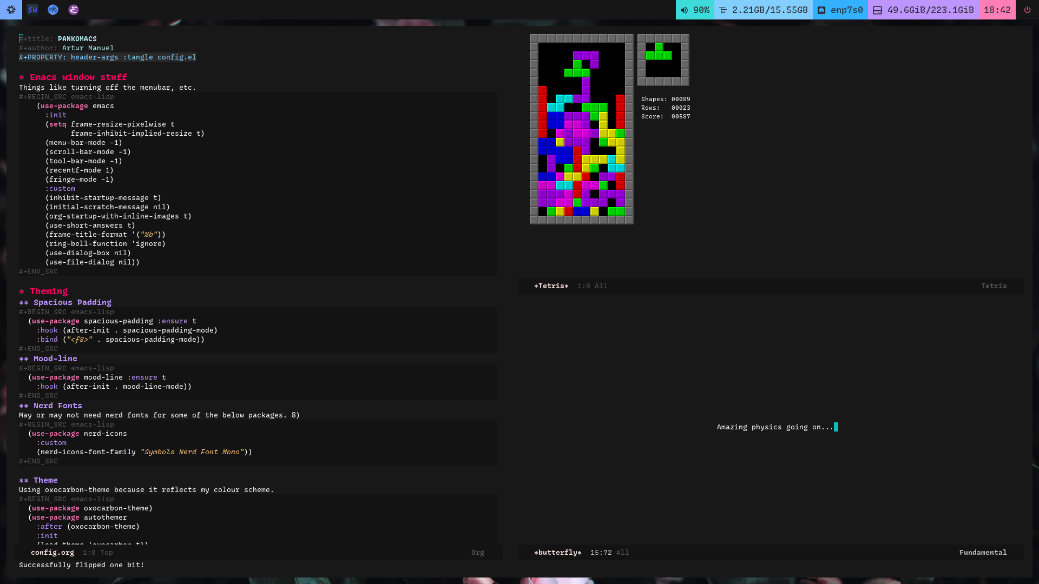Screen dimensions: 1039x584
Task: Collapse the 'Theming' top-level heading
Action: [43, 291]
